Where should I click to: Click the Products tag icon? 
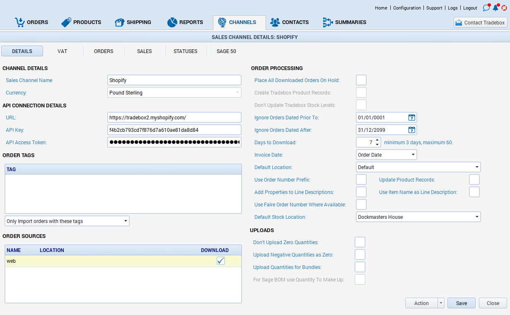(x=66, y=22)
